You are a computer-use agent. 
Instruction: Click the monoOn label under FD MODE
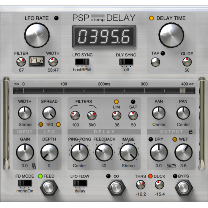[x=25, y=191]
